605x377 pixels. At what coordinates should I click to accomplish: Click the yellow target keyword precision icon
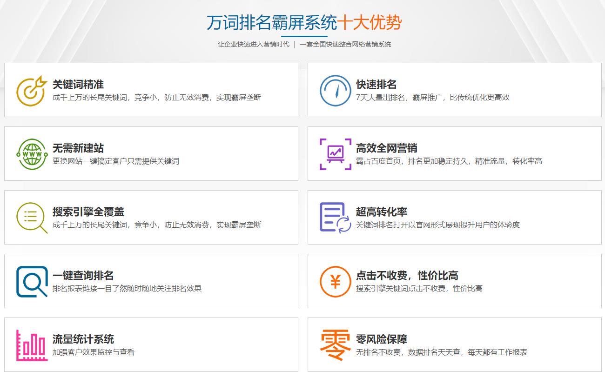click(x=32, y=90)
